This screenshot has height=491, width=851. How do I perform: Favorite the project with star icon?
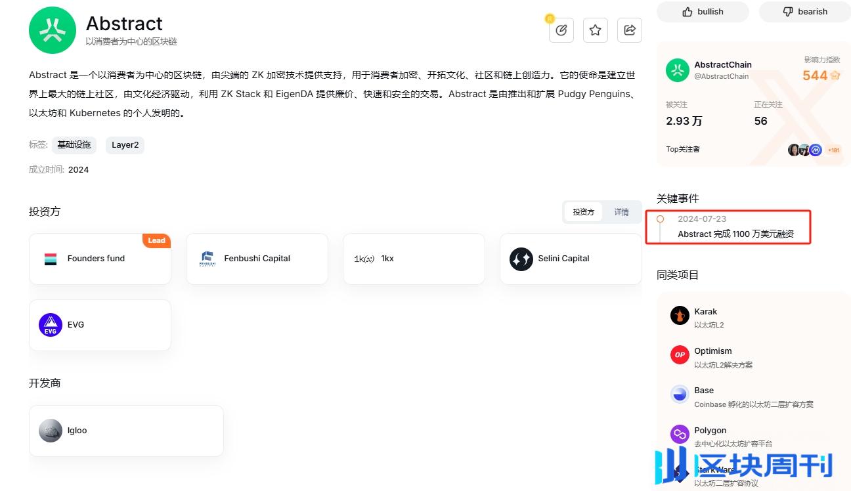click(x=596, y=30)
